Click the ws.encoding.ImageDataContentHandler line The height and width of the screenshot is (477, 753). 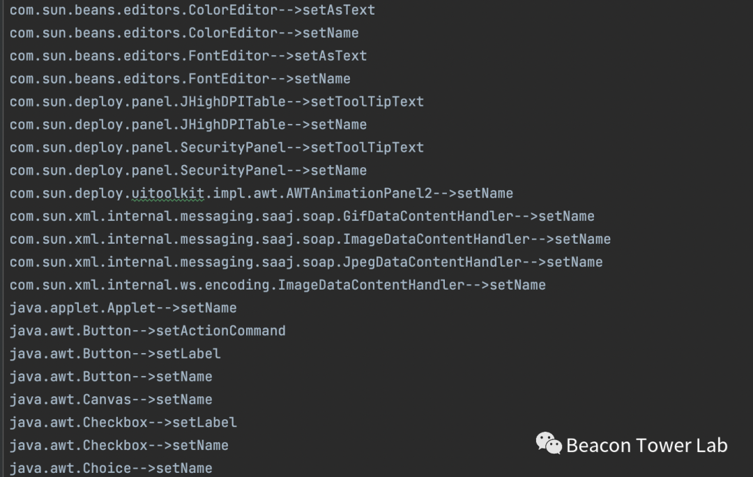tap(277, 285)
